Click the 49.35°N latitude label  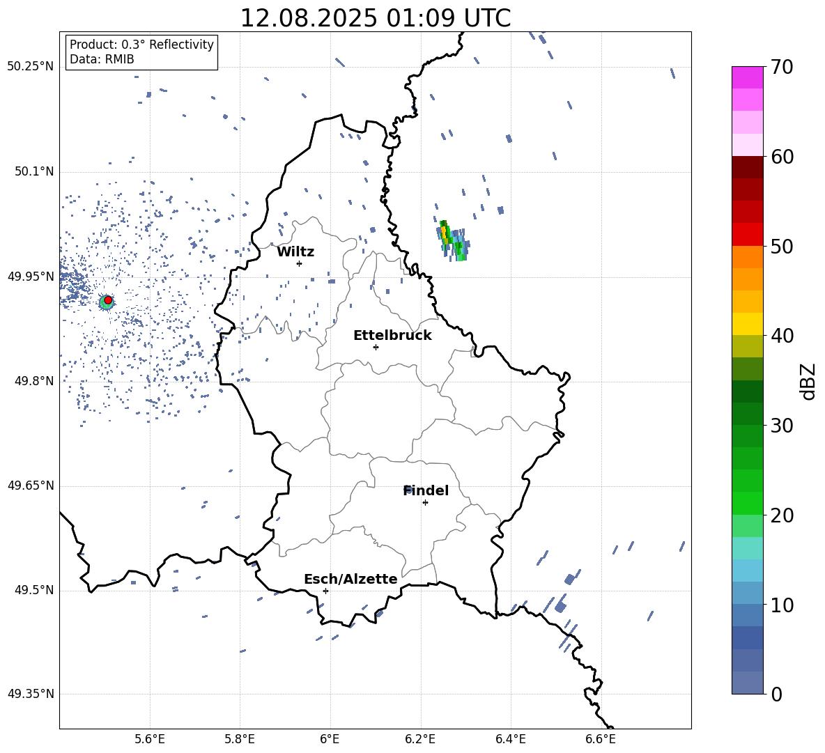(31, 694)
